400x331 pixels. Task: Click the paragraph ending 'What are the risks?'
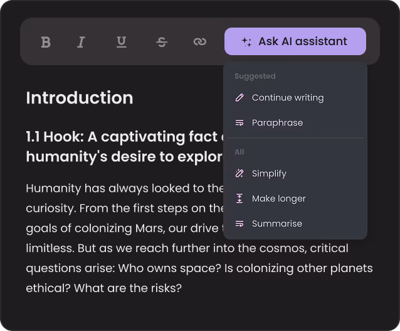tap(199, 238)
